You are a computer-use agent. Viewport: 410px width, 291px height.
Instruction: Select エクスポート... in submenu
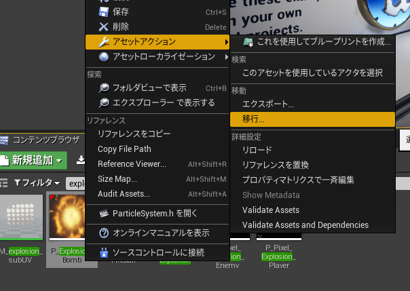coord(312,104)
